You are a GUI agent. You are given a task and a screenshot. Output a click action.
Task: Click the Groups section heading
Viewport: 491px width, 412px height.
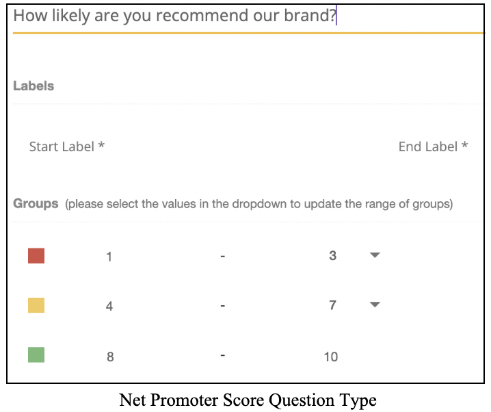pos(36,204)
